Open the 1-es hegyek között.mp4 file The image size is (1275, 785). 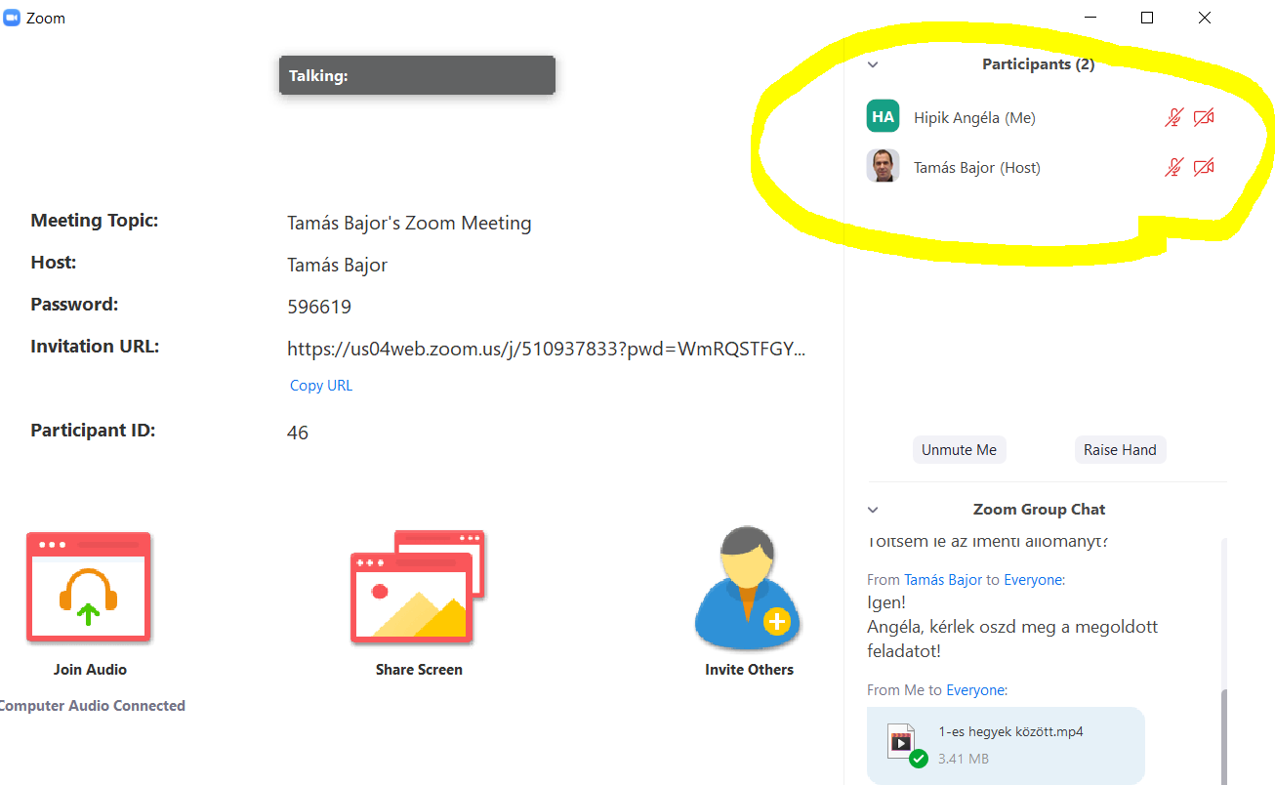coord(1006,746)
